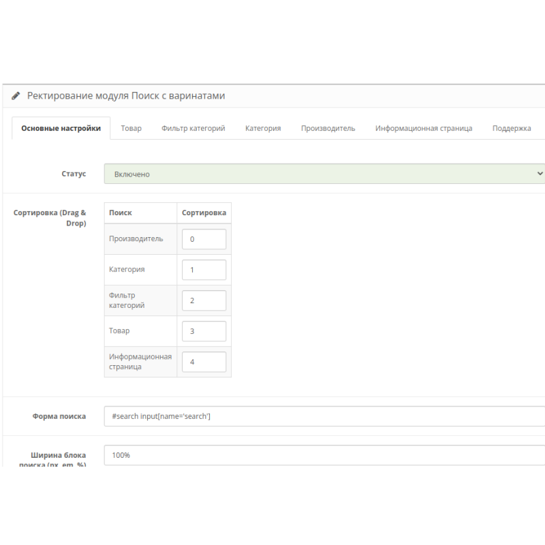Click the Сортировка column header

coord(204,213)
